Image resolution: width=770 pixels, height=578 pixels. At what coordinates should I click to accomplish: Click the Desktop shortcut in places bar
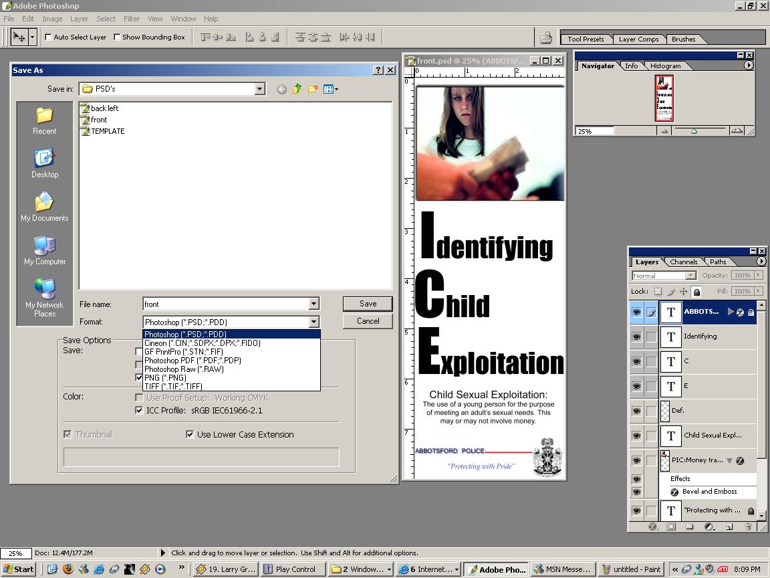pos(45,163)
